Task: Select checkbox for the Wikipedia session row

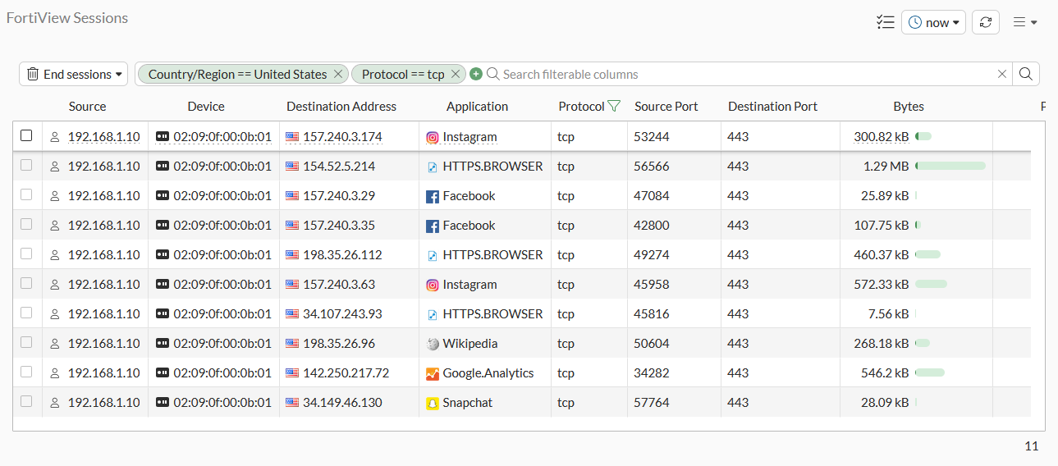Action: pyautogui.click(x=26, y=342)
